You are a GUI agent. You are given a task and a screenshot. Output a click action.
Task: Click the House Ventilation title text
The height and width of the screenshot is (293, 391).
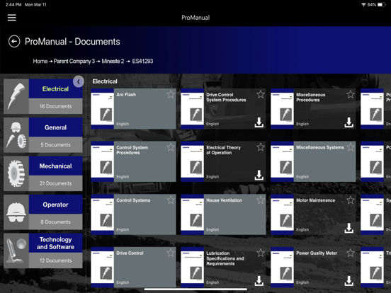click(224, 200)
